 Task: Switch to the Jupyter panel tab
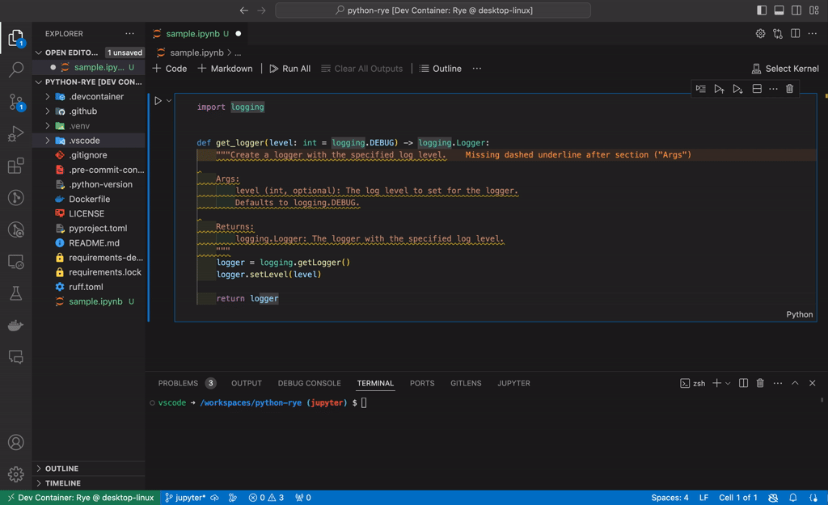[x=513, y=383]
